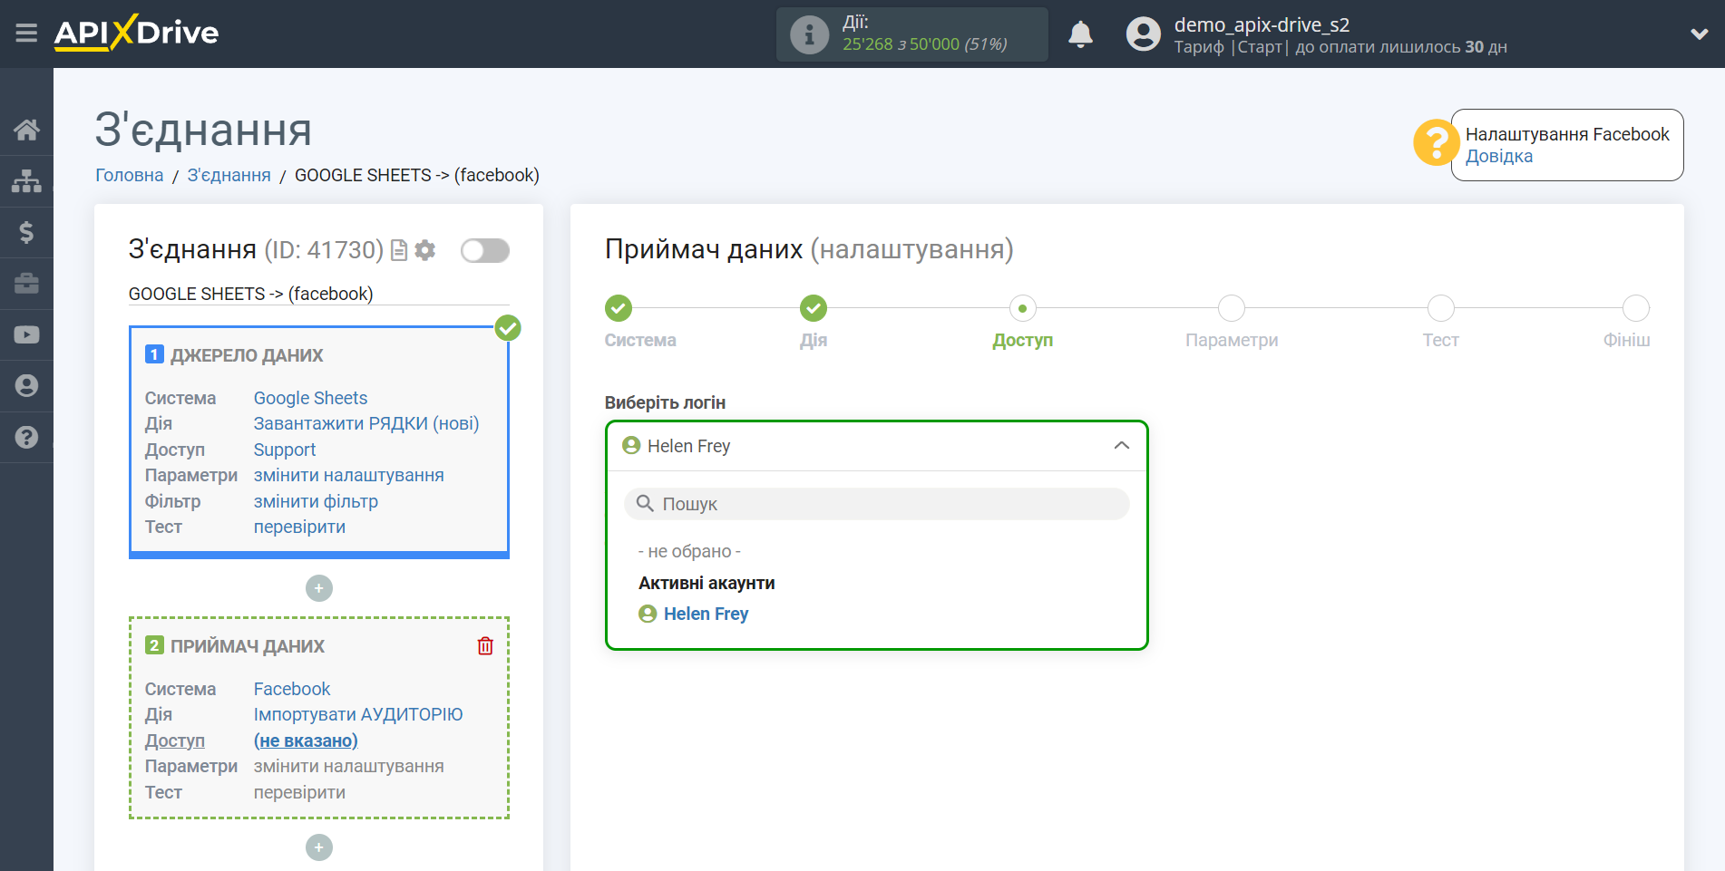This screenshot has height=871, width=1725.
Task: Open the Google Sheets system link
Action: pyautogui.click(x=310, y=398)
